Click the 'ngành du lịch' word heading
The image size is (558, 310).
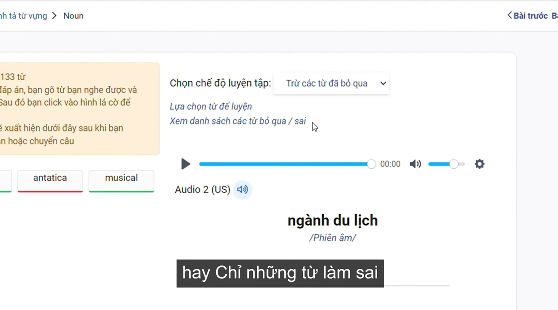(x=332, y=220)
